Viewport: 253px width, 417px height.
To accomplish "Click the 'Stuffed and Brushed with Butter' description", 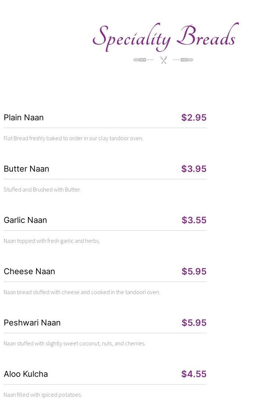I will tap(42, 189).
